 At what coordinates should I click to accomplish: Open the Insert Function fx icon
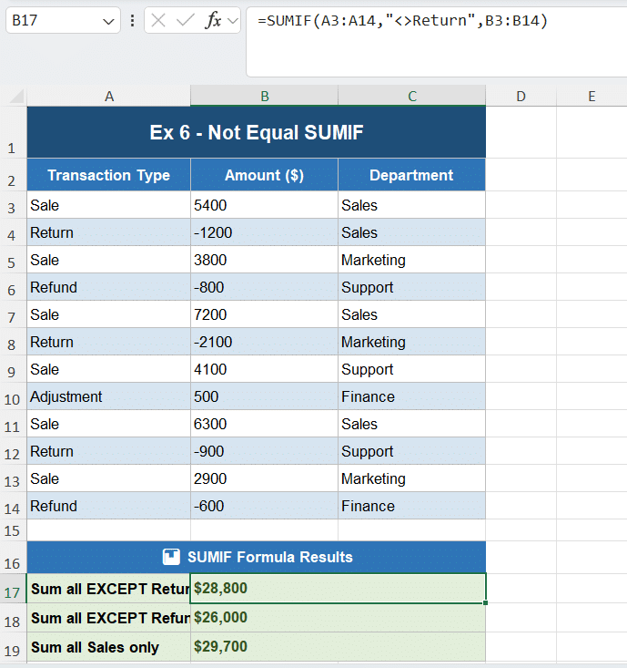(x=213, y=20)
